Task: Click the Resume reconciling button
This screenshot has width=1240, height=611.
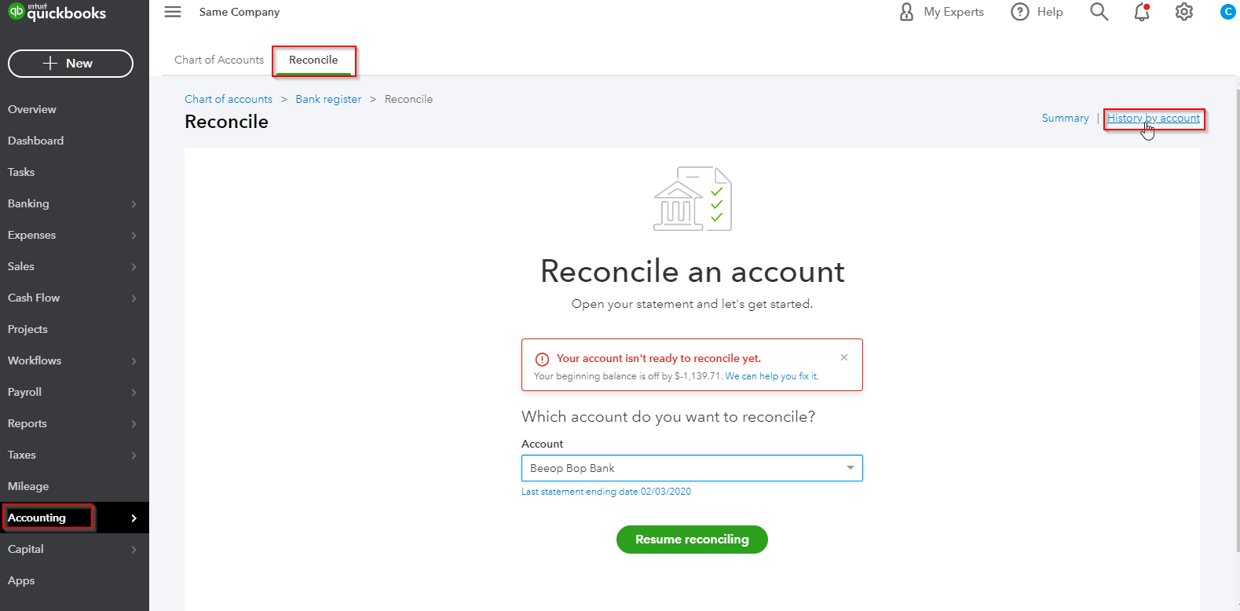Action: (x=692, y=540)
